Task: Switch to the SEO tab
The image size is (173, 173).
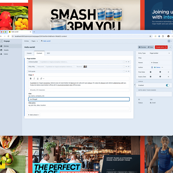Action: coord(48,53)
